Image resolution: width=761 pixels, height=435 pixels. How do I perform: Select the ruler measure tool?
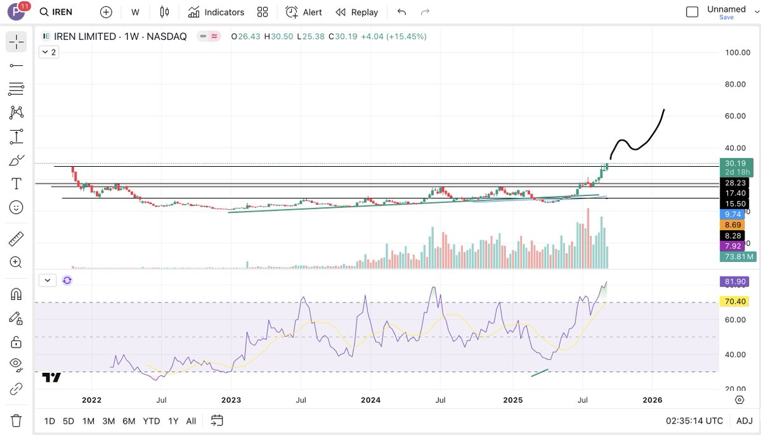[16, 239]
